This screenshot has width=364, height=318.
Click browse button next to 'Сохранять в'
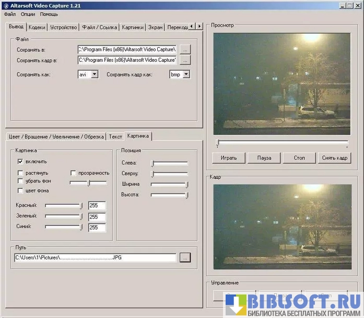(x=185, y=49)
